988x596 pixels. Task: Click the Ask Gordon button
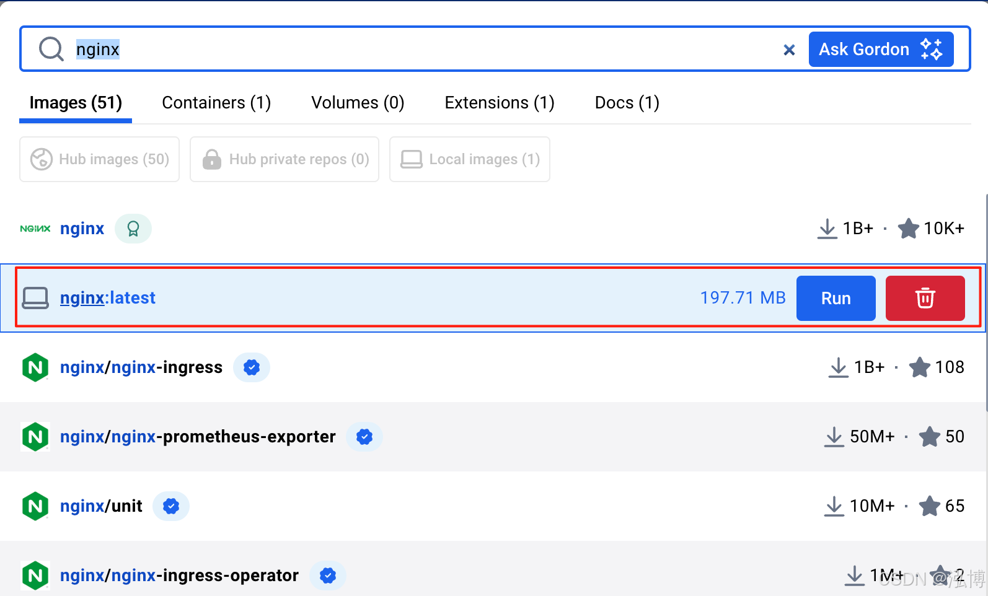tap(881, 49)
